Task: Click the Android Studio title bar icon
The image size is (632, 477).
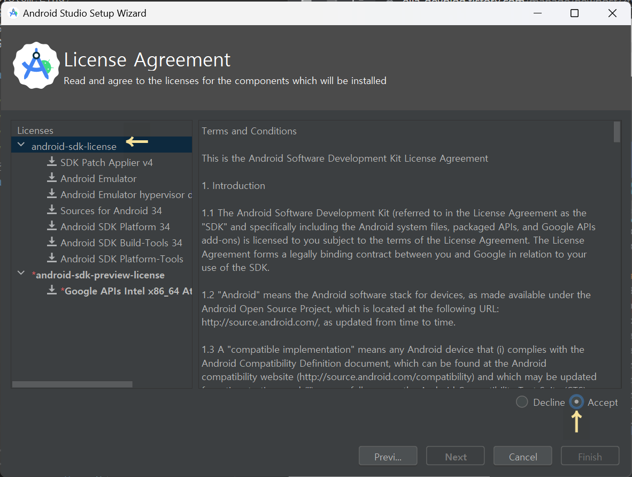Action: (x=13, y=13)
